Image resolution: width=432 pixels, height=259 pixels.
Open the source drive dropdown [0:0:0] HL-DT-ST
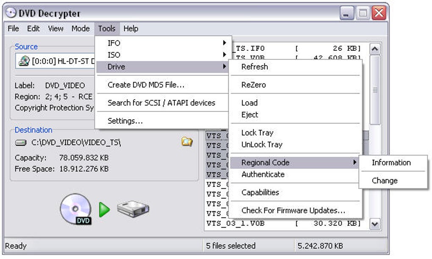(55, 61)
